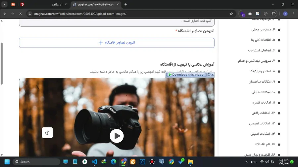298x167 pixels.
Task: Click the first pinned orange tab icon
Action: point(13,4)
